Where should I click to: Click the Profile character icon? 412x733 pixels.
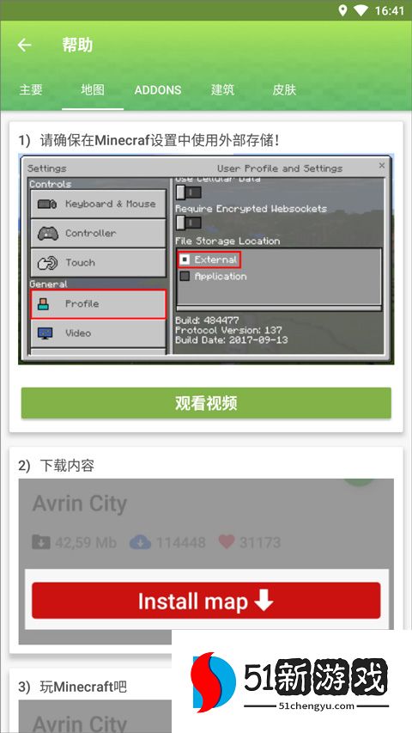(x=43, y=304)
